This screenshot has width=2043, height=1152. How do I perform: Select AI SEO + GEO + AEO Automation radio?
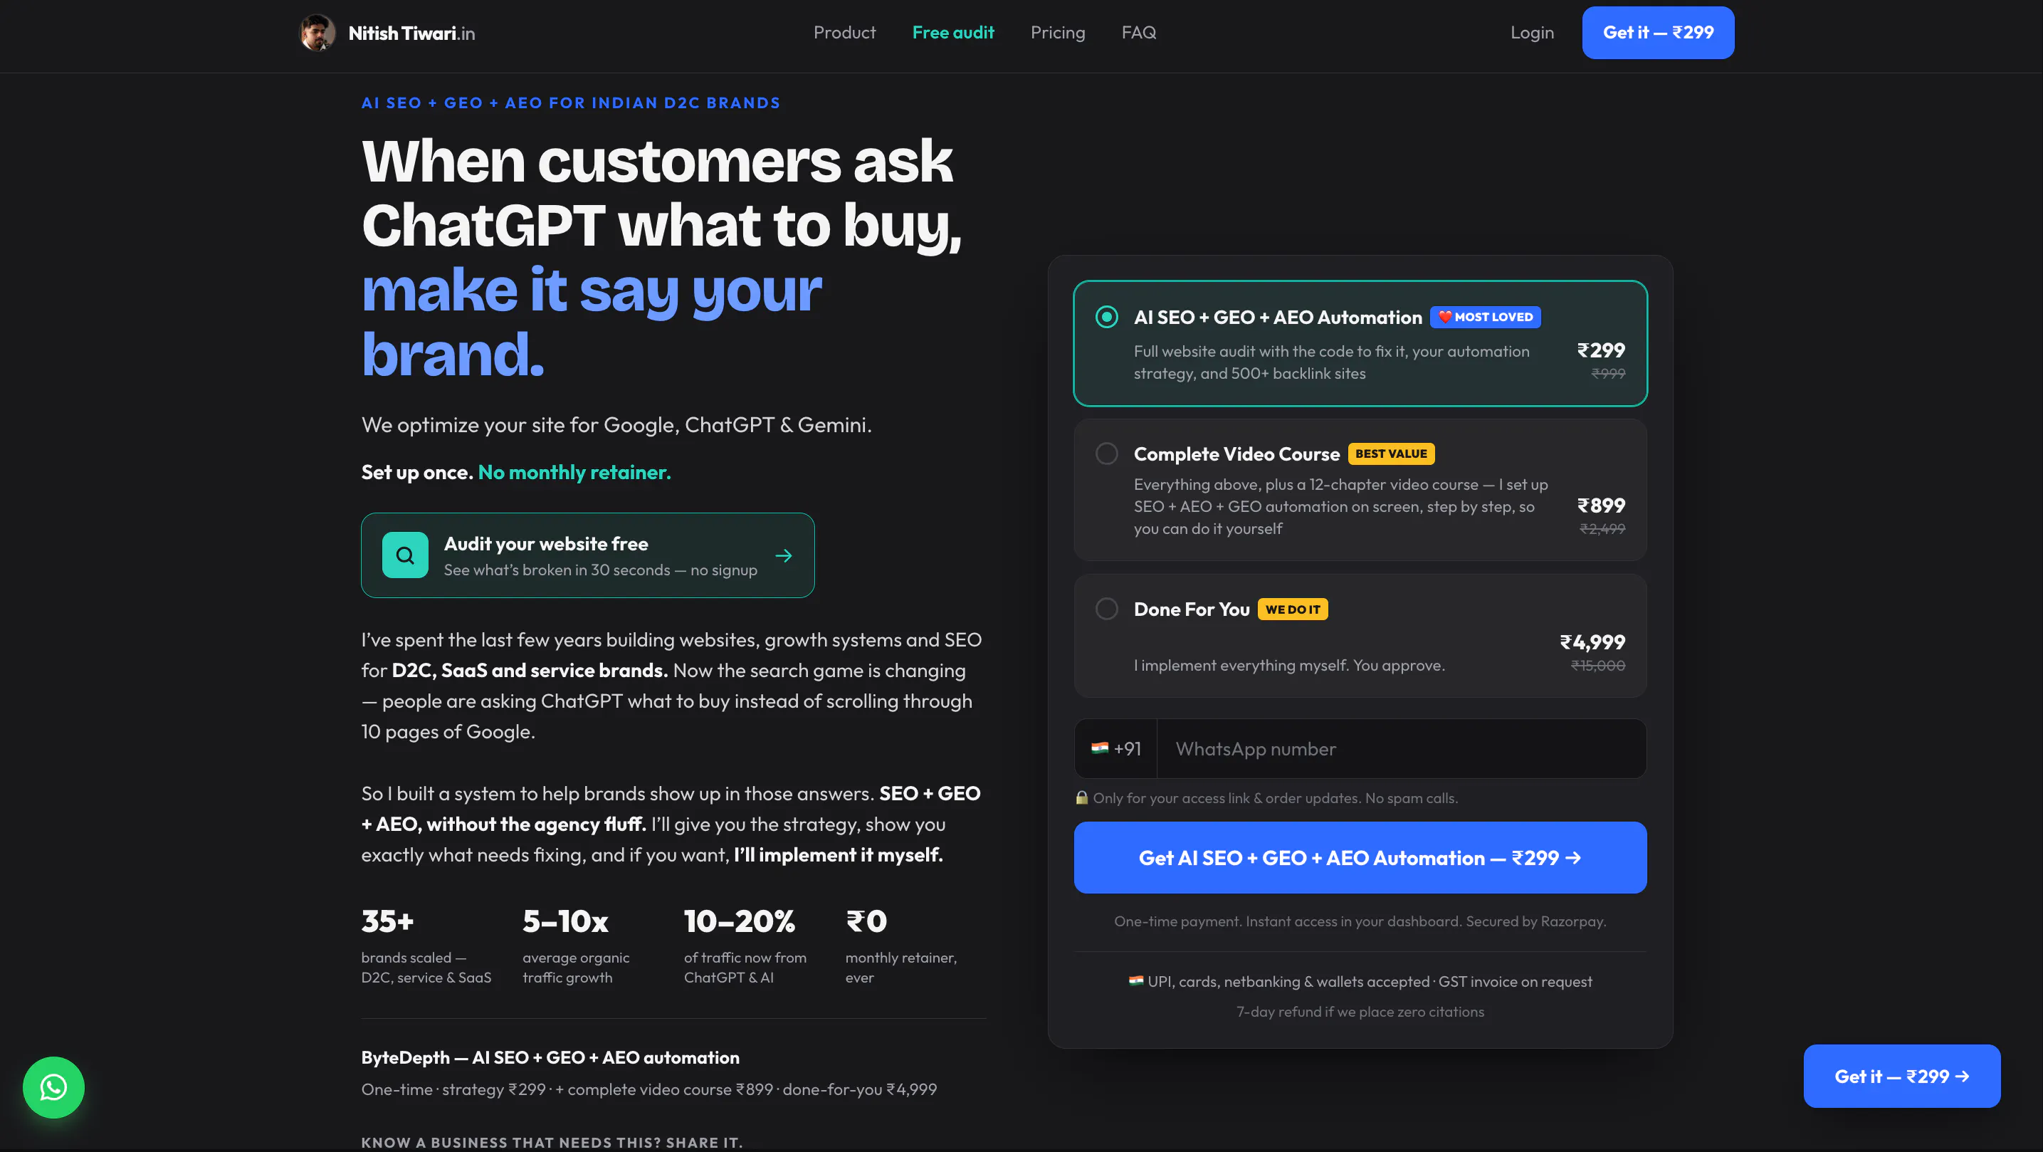coord(1106,317)
